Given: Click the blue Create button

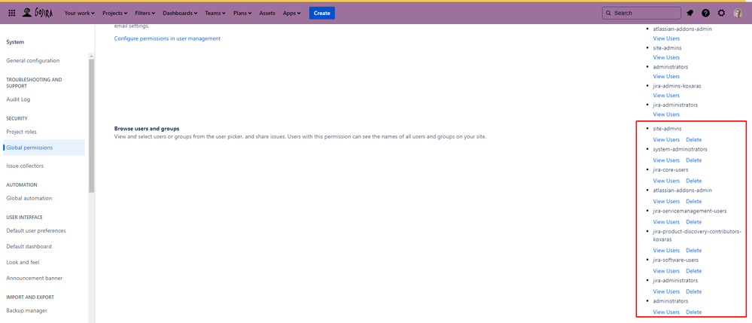Looking at the screenshot, I should click(x=322, y=13).
